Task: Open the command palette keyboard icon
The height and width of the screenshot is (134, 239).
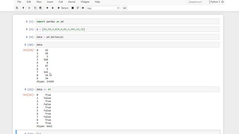Action: [x=124, y=8]
